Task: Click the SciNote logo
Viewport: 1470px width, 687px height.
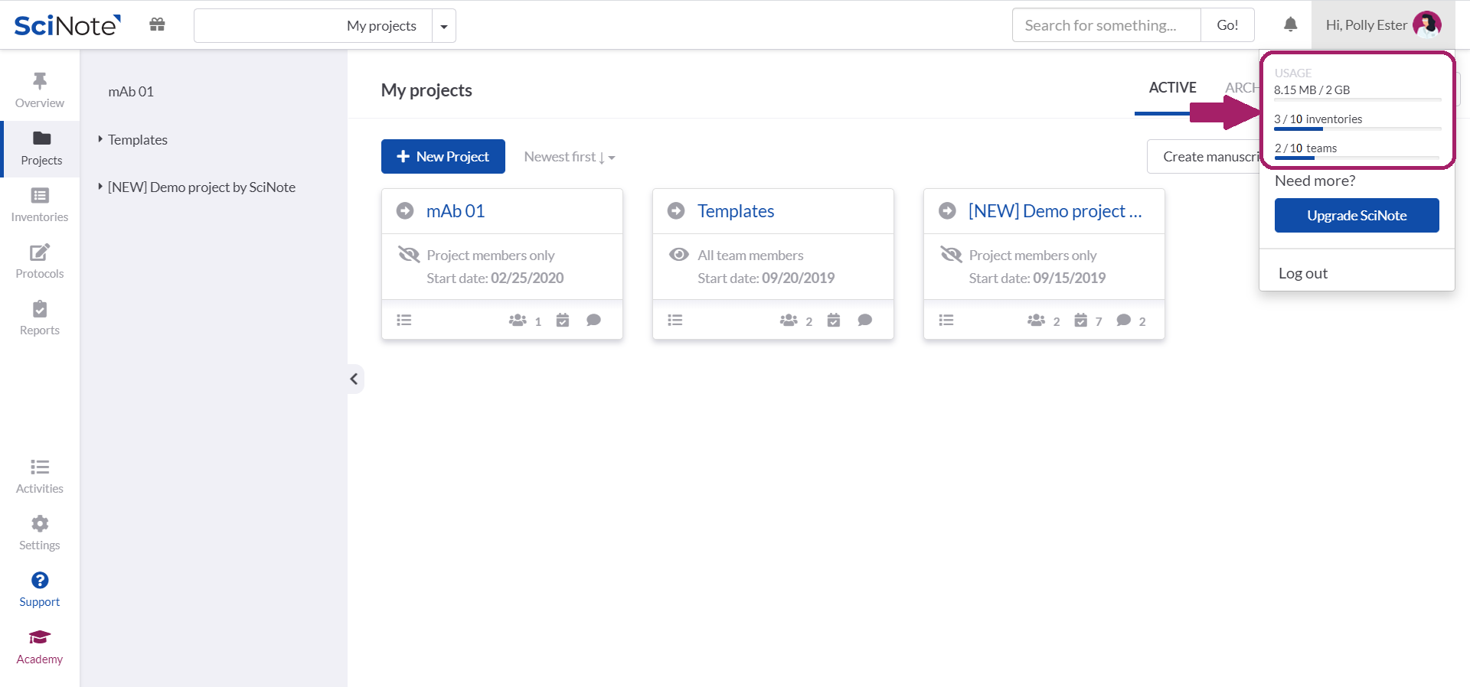Action: pos(67,25)
